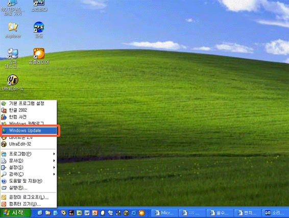289x218 pixels.
Task: Choose 윤정미 로그오프(L)... to log off
Action: [29, 198]
